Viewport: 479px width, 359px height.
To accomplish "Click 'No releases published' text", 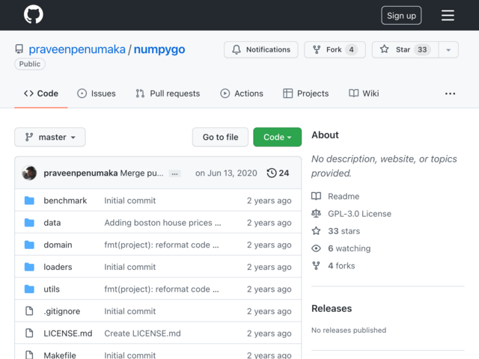I will [x=349, y=331].
